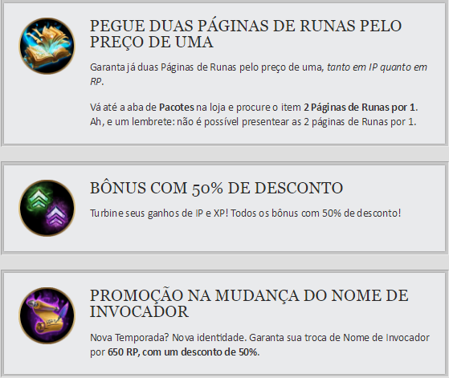Image resolution: width=449 pixels, height=378 pixels.
Task: Open the 'Bônus com 50% de desconto' heading
Action: (x=217, y=188)
